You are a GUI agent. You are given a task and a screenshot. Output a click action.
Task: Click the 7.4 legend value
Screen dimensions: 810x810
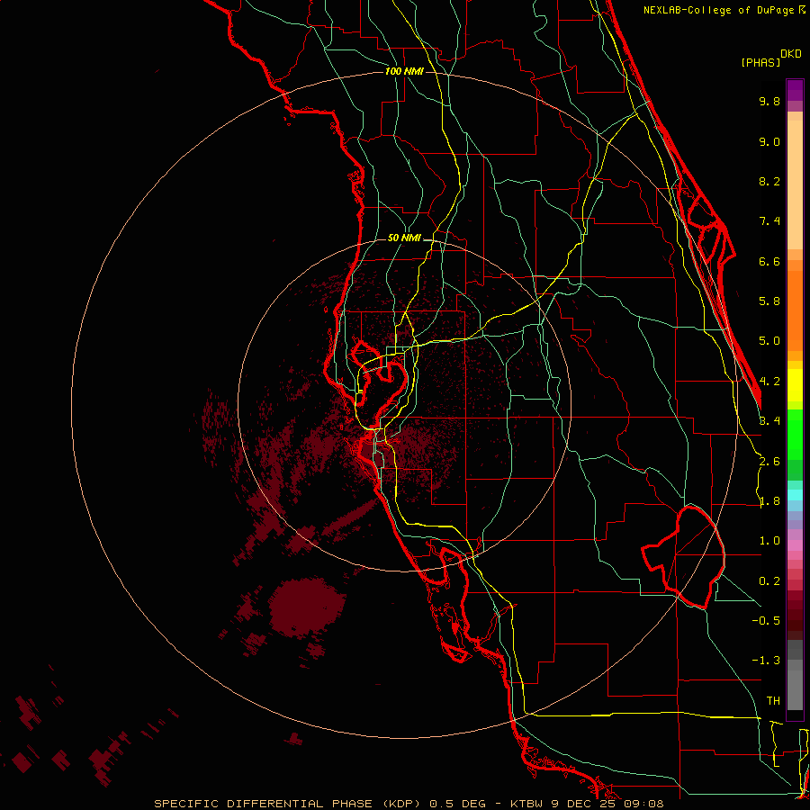769,221
